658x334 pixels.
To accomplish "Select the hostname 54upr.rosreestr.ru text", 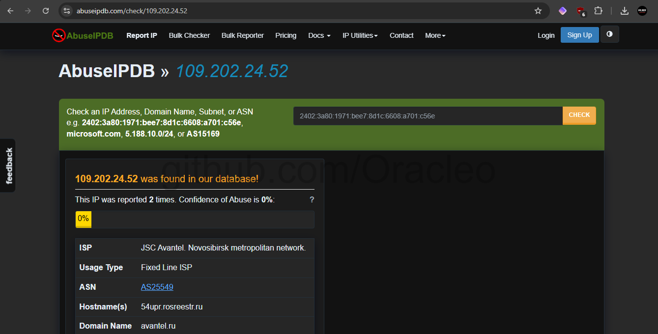I will click(172, 306).
